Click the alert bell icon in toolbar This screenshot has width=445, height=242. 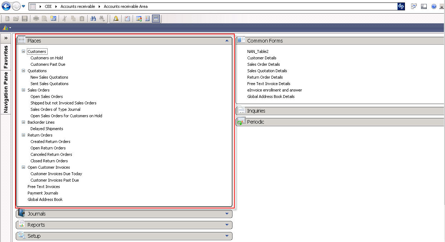coord(116,19)
